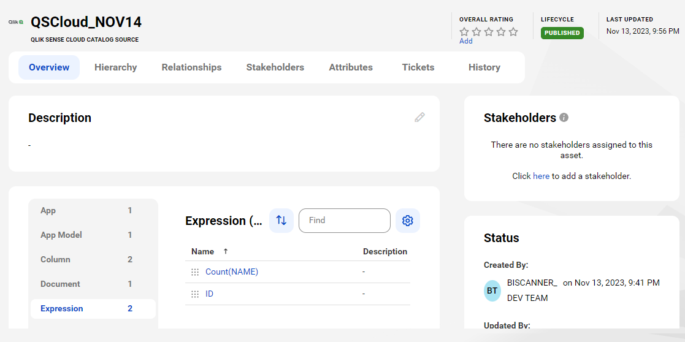Click DEV TEAM text in Status
The height and width of the screenshot is (342, 685).
click(527, 298)
